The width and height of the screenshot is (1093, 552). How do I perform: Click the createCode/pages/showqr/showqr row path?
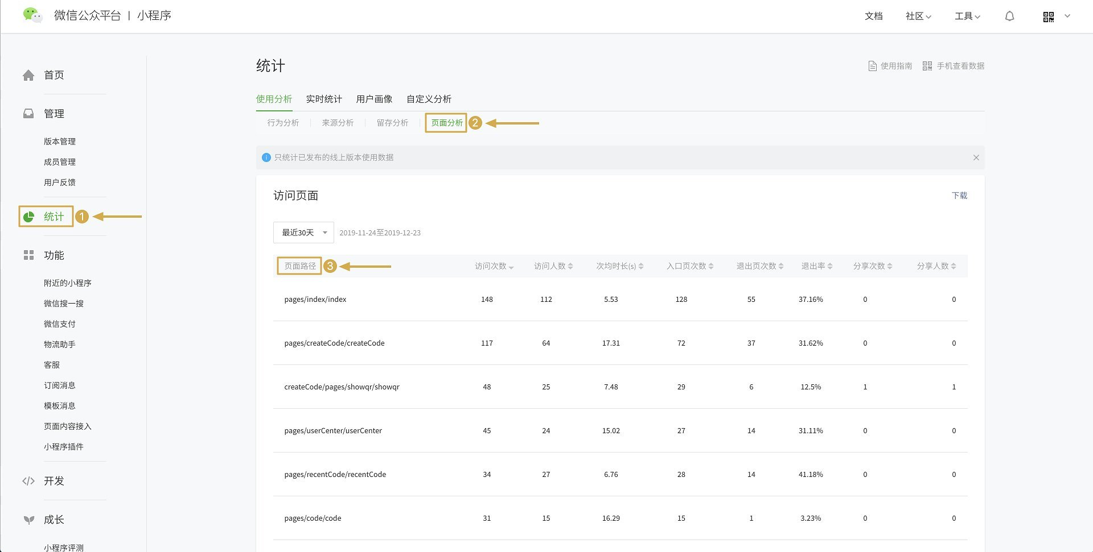(342, 387)
